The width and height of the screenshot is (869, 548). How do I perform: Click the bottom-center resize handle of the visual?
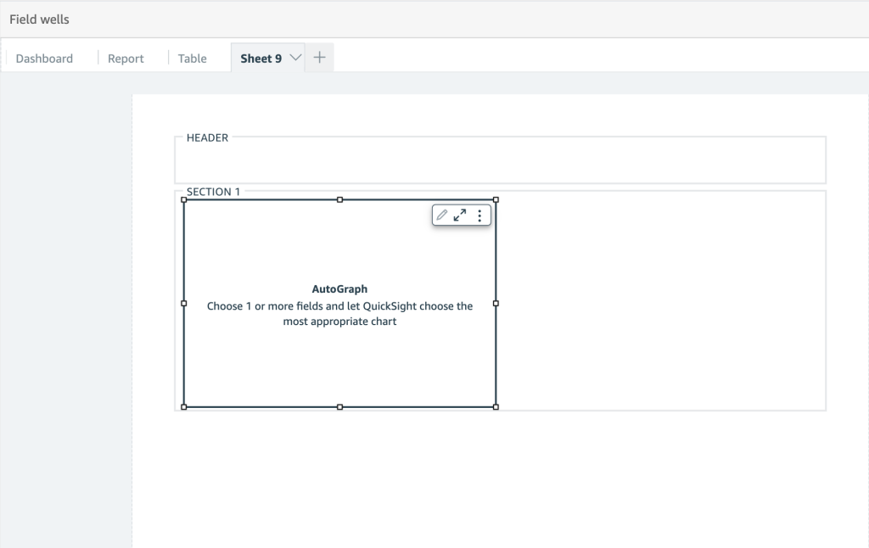pos(339,407)
